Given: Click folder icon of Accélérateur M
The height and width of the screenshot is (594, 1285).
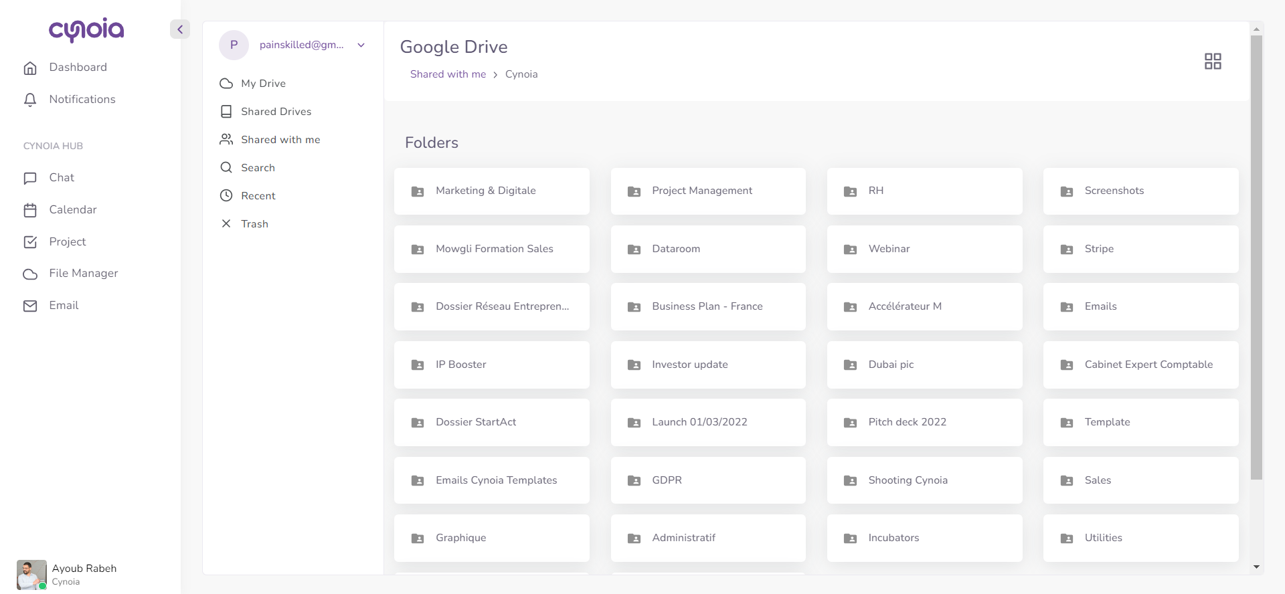Looking at the screenshot, I should pos(850,307).
